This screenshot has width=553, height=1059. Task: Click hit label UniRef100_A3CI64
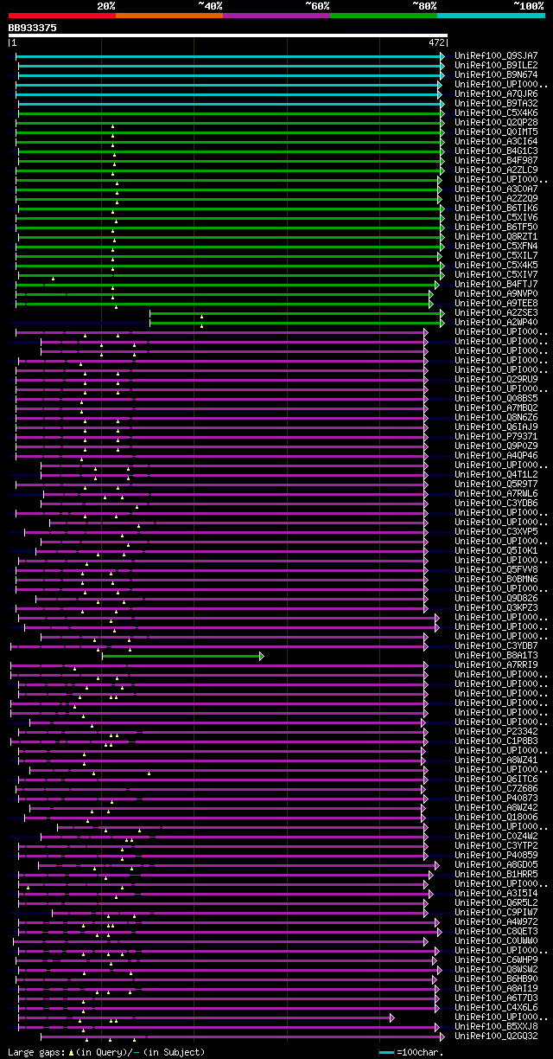pyautogui.click(x=496, y=142)
